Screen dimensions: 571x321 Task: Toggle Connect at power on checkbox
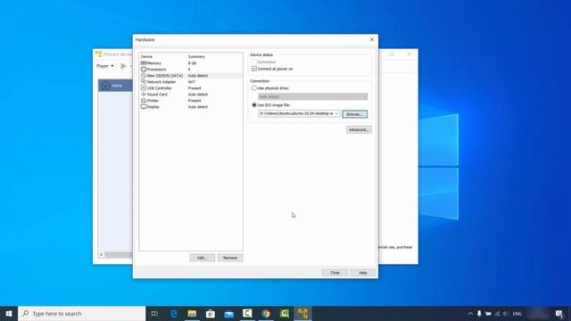point(254,69)
